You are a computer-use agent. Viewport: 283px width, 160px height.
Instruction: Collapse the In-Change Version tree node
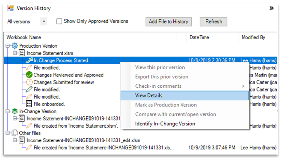[x=8, y=111]
